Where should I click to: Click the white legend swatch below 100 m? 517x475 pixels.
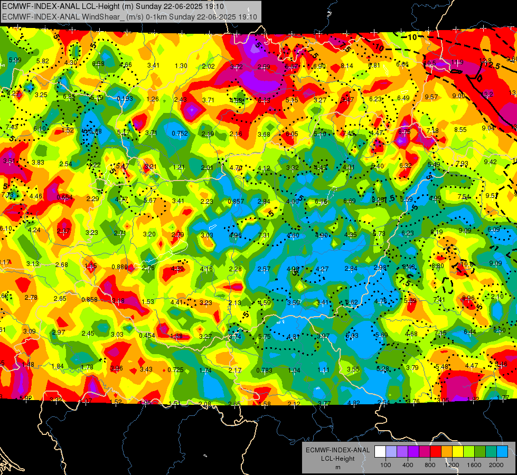380,452
